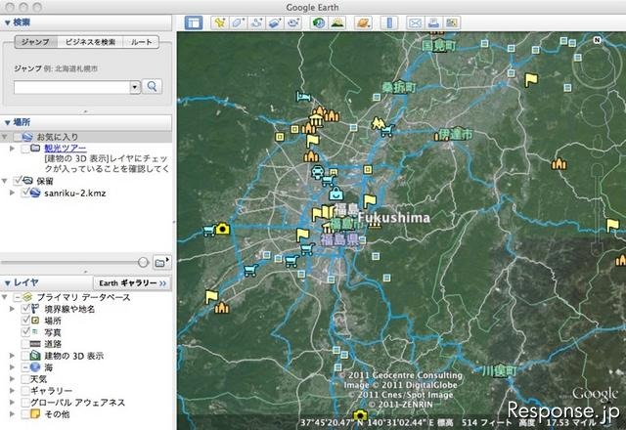The image size is (626, 430).
Task: Print the current view
Action: (433, 22)
